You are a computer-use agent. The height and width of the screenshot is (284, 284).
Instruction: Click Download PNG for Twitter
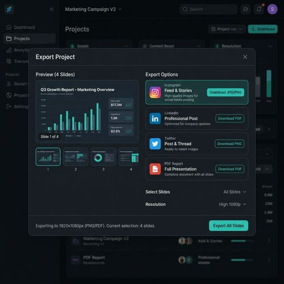click(x=229, y=144)
